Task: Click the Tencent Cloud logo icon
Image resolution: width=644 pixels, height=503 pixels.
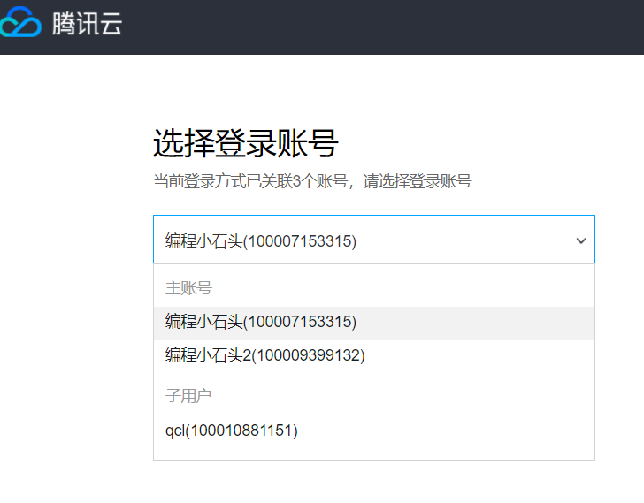Action: click(20, 22)
